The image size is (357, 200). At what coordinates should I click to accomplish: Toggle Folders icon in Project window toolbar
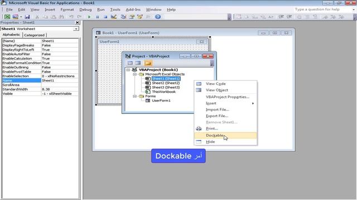[x=148, y=63]
